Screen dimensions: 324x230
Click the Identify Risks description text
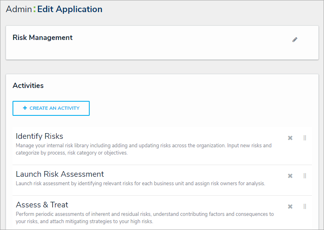pos(143,149)
